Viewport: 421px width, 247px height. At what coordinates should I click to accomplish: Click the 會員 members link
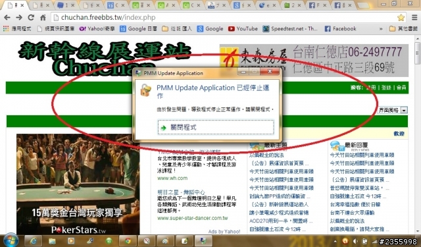tap(401, 88)
